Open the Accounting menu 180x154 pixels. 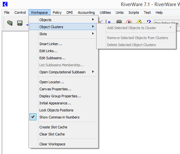click(86, 12)
